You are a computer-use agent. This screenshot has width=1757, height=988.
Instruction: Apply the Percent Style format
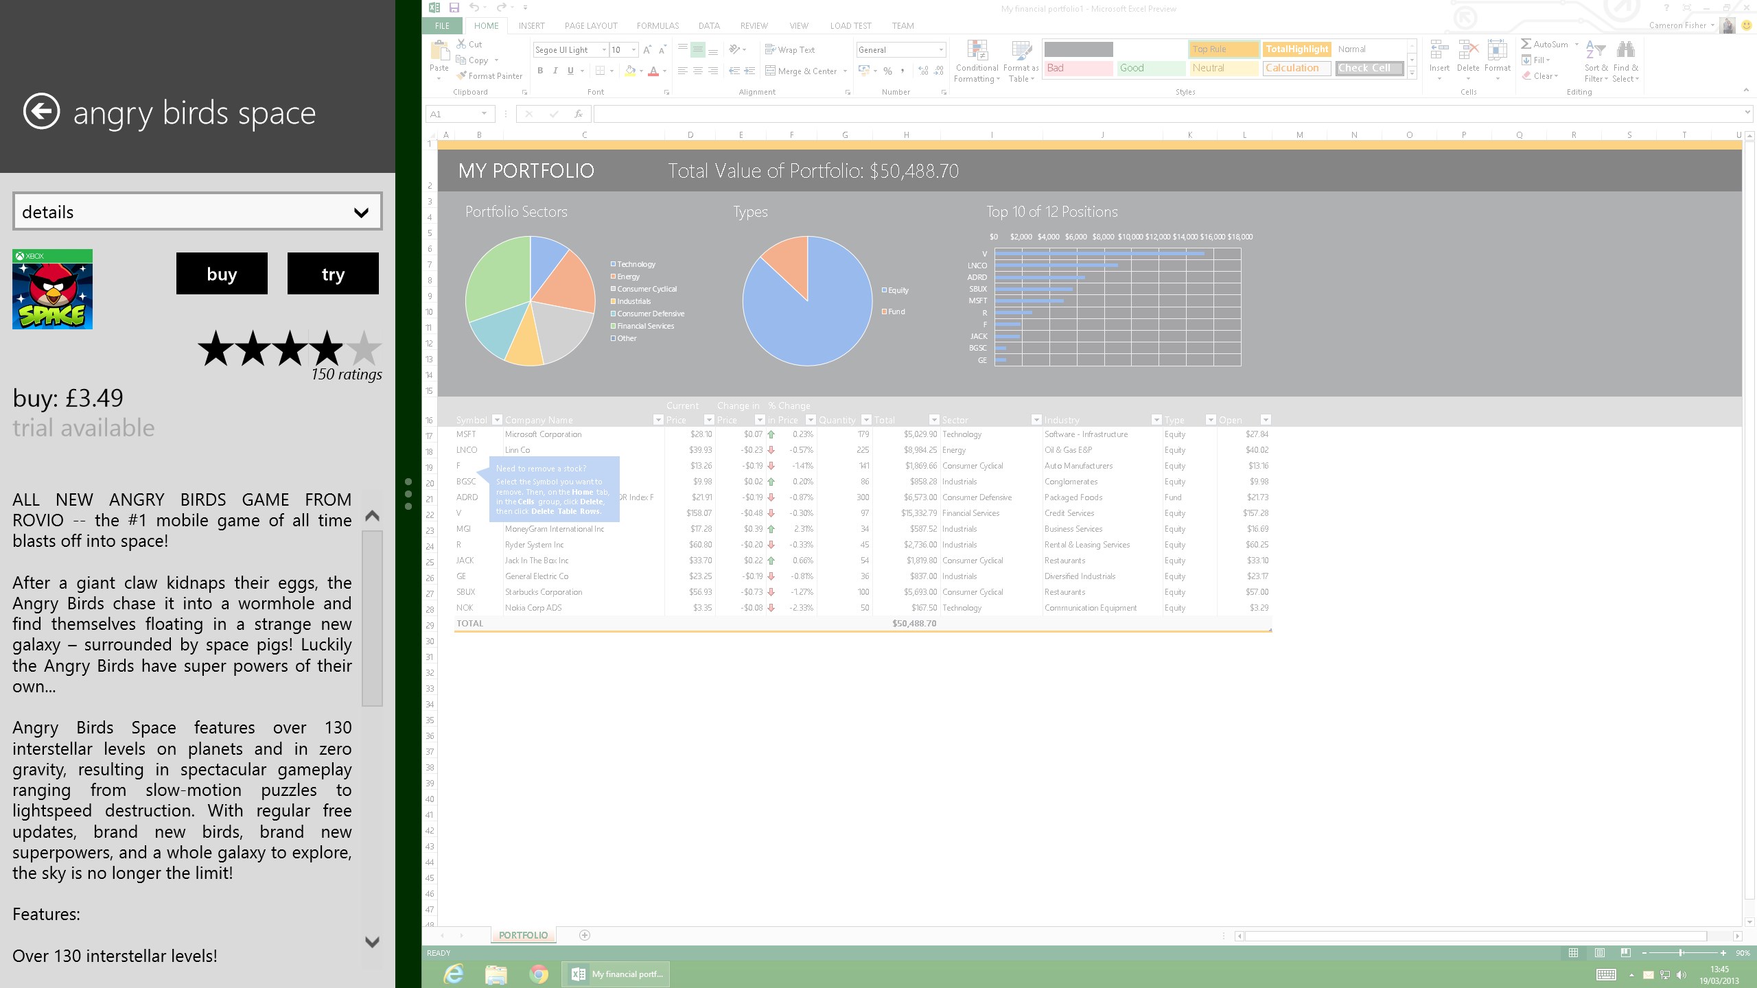tap(888, 70)
